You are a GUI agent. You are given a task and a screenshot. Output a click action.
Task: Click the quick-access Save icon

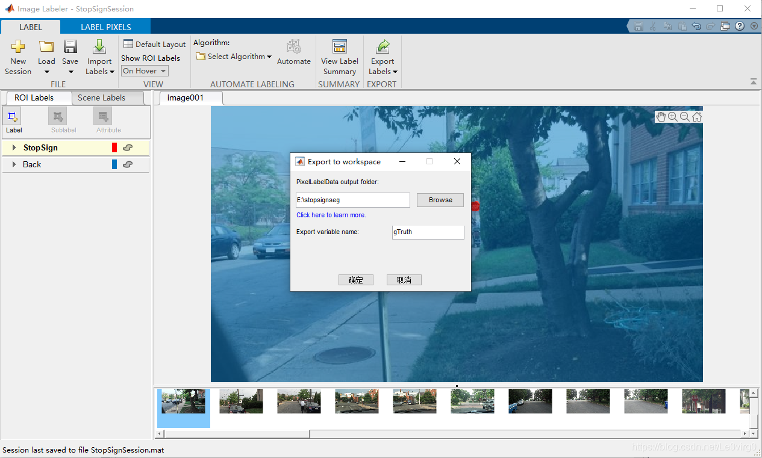pos(639,26)
